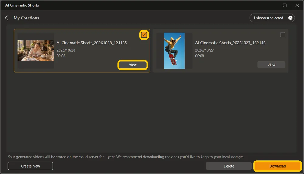Click the My Creations heading

[x=26, y=18]
